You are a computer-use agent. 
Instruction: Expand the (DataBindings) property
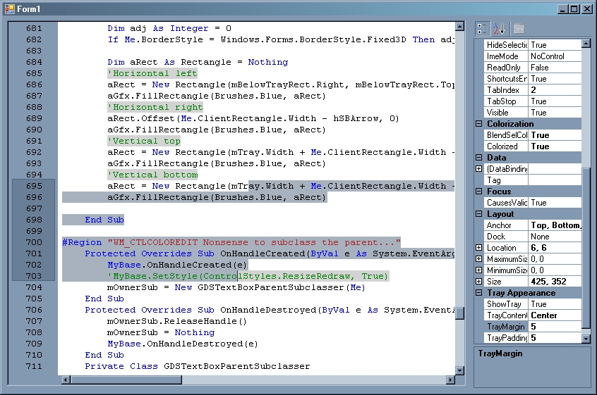point(479,169)
